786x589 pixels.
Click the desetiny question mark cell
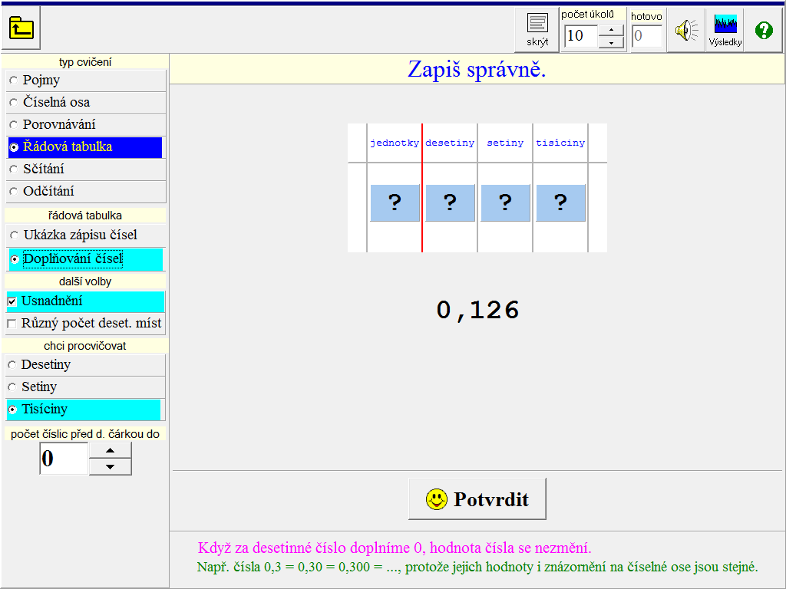point(450,202)
